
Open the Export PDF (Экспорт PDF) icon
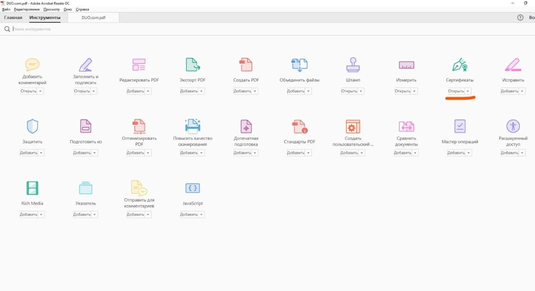tap(193, 65)
